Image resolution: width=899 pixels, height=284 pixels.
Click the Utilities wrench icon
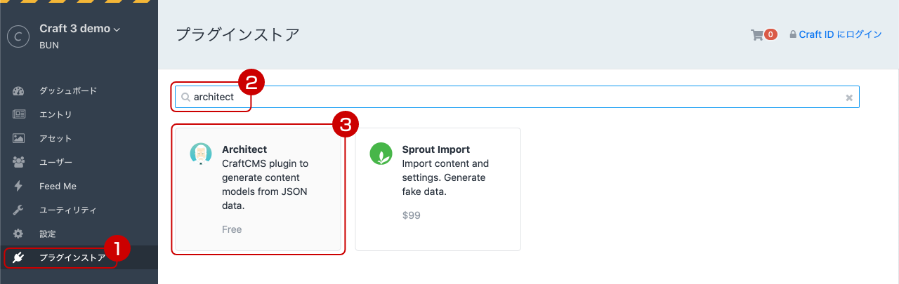pos(18,210)
